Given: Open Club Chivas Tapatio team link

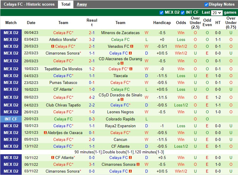Looking at the screenshot, I should [63, 105].
